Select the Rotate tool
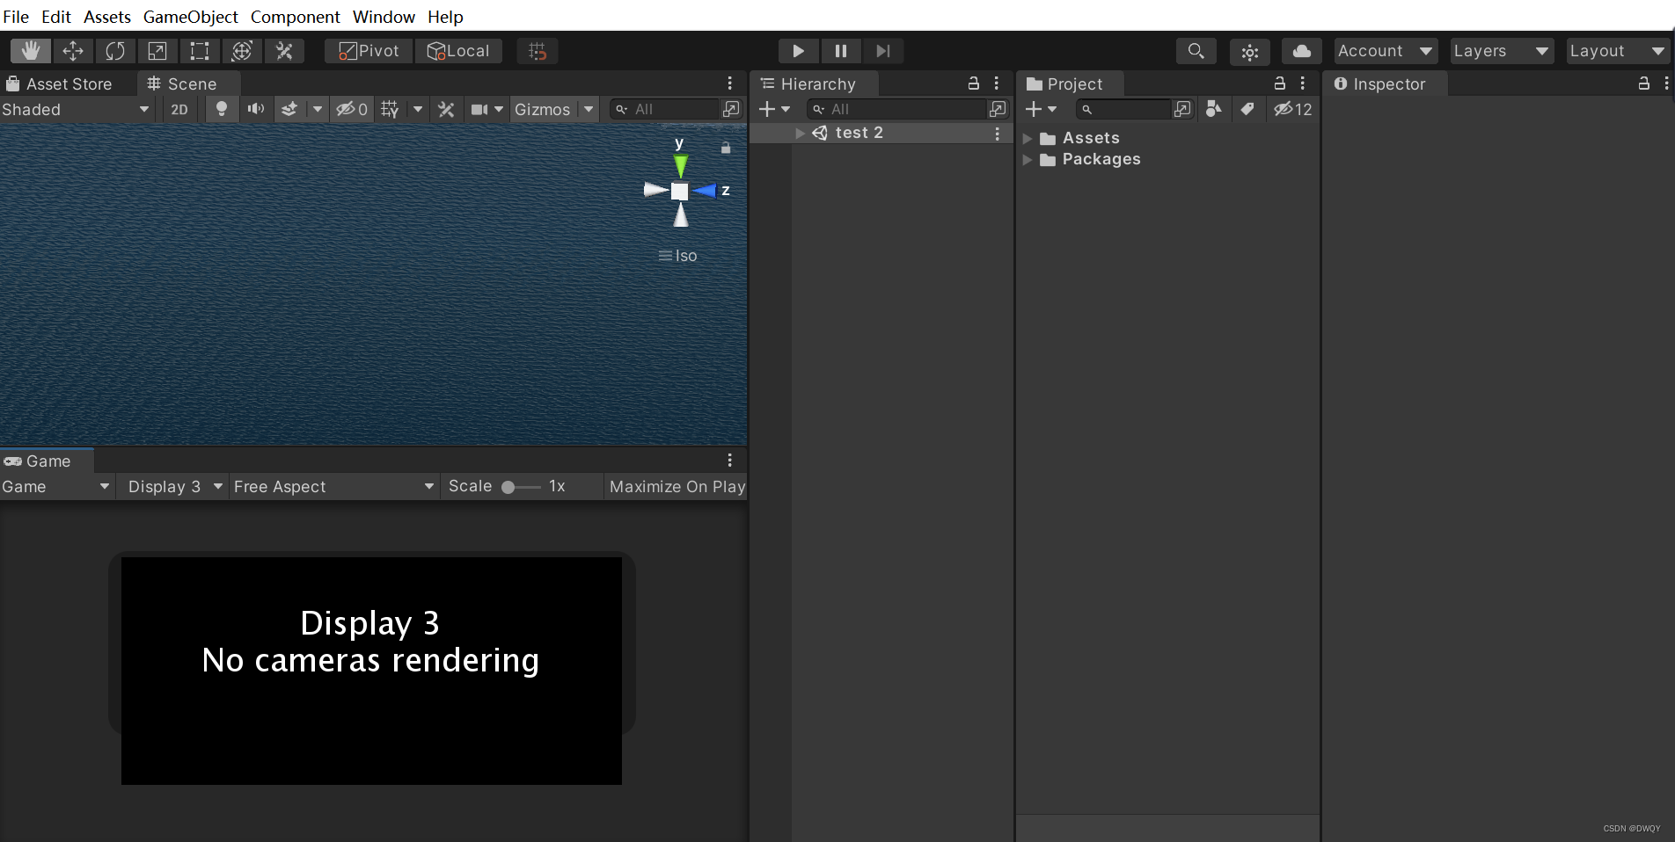The image size is (1675, 842). point(115,51)
